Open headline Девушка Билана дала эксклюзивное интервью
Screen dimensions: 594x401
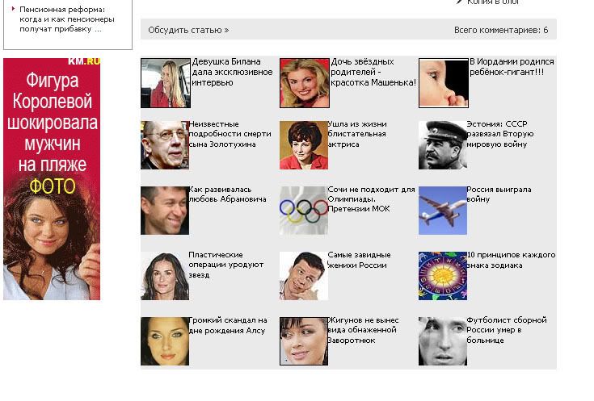(x=232, y=72)
